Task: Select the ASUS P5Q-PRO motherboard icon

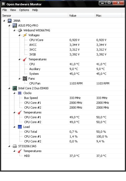Action: 15,26
